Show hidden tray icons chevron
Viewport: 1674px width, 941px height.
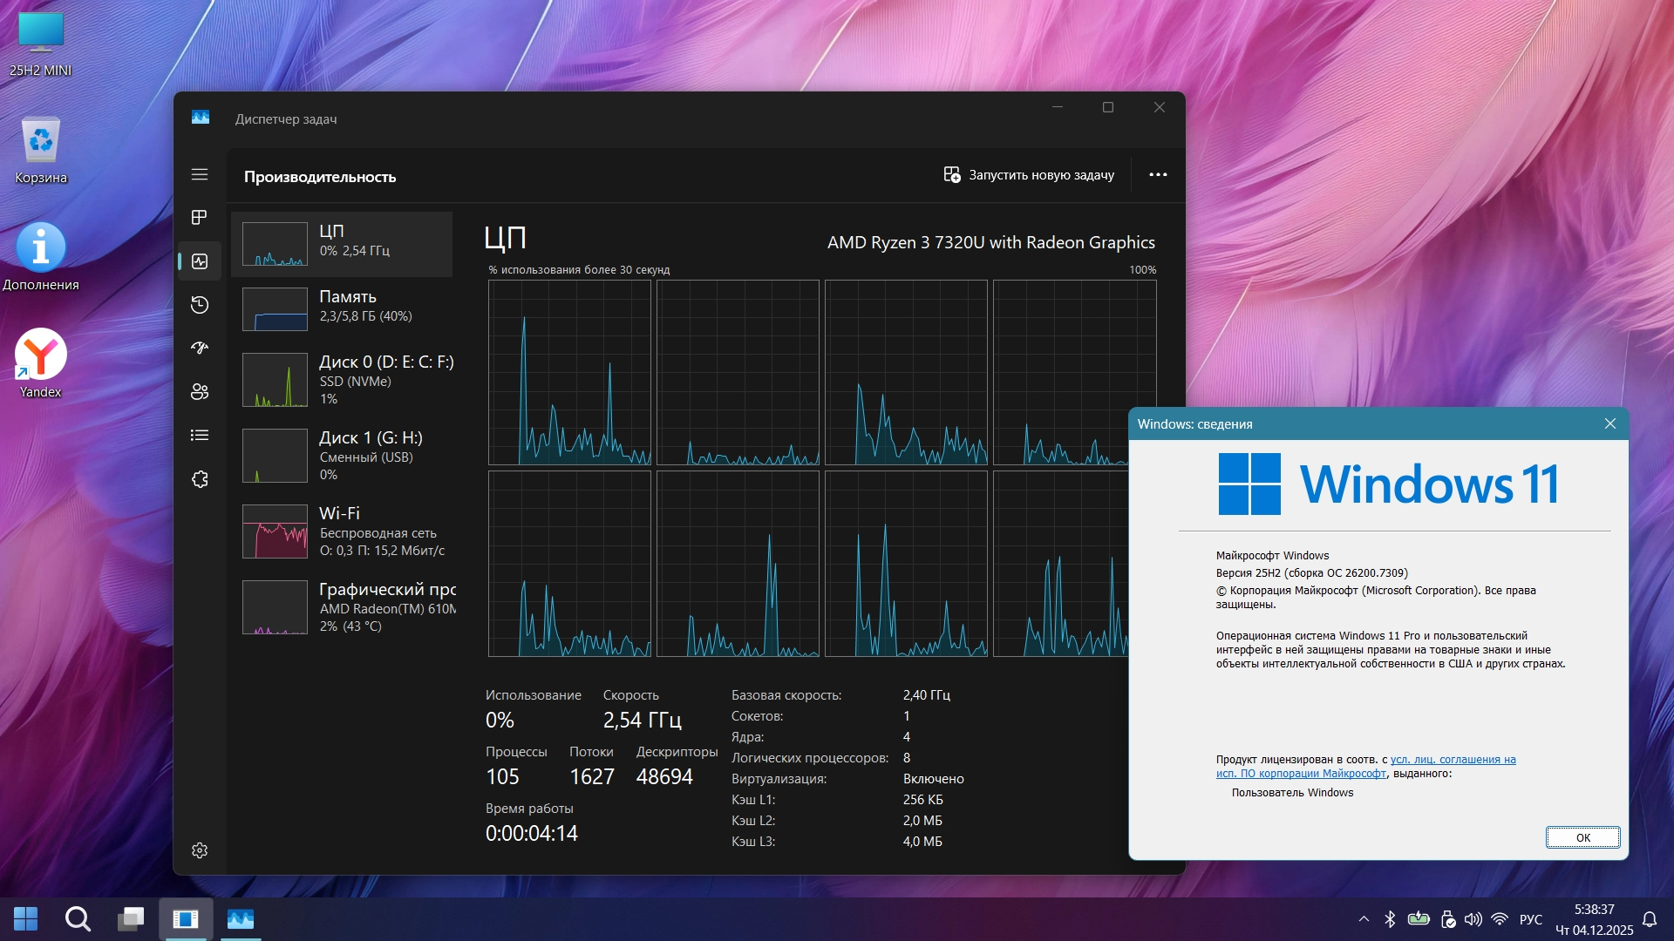click(1364, 919)
